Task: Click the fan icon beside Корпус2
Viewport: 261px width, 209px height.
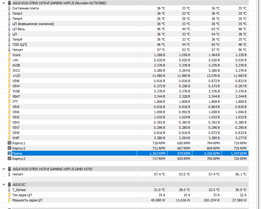Action: (9, 148)
